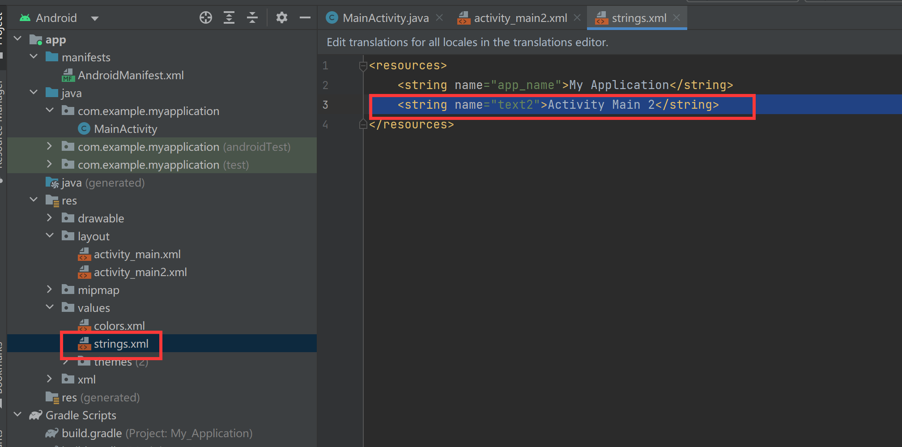Click the mipmap folder icon

[x=68, y=289]
